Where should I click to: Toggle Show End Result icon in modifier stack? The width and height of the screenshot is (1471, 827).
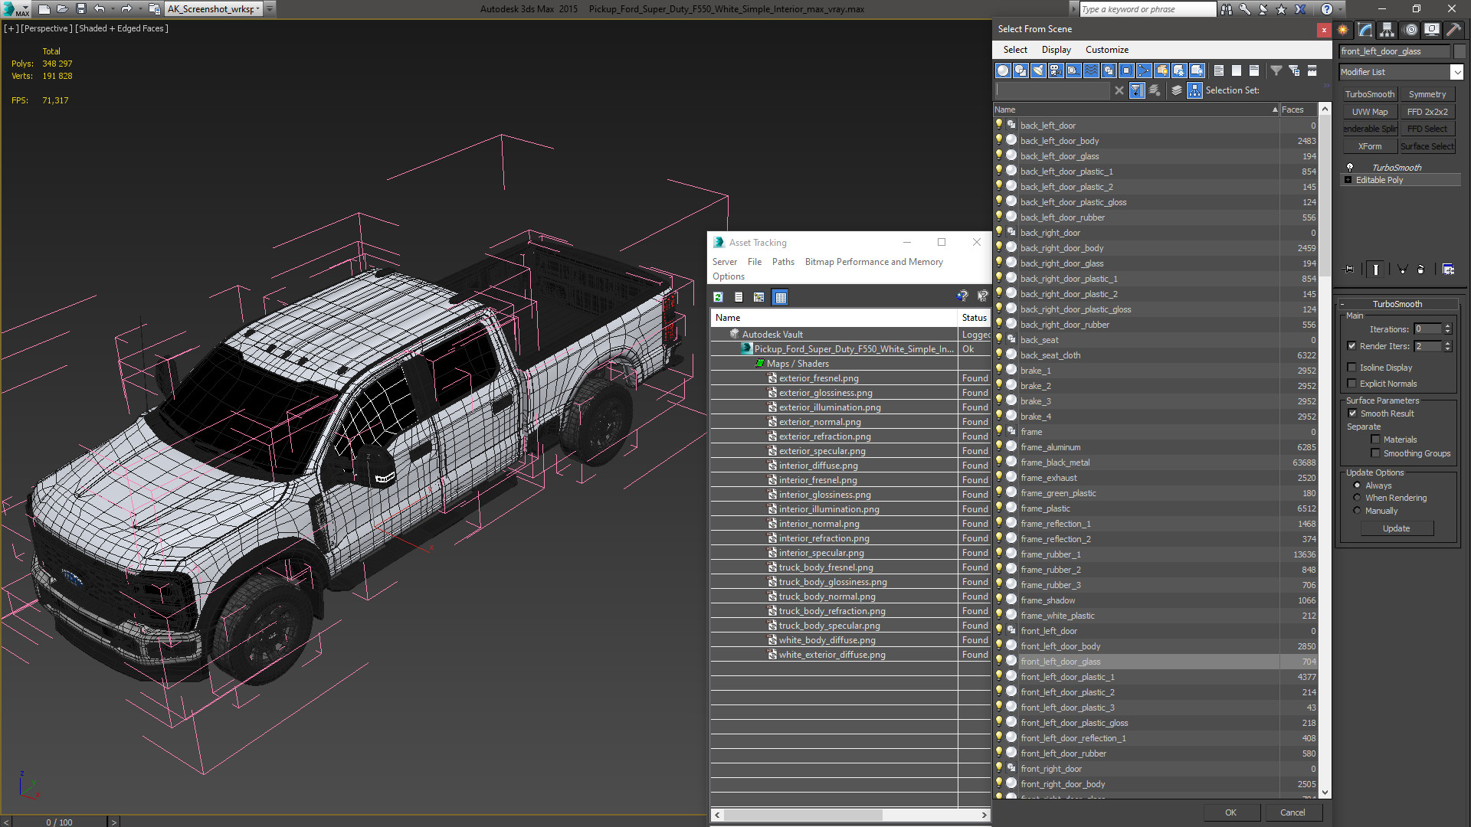1376,270
